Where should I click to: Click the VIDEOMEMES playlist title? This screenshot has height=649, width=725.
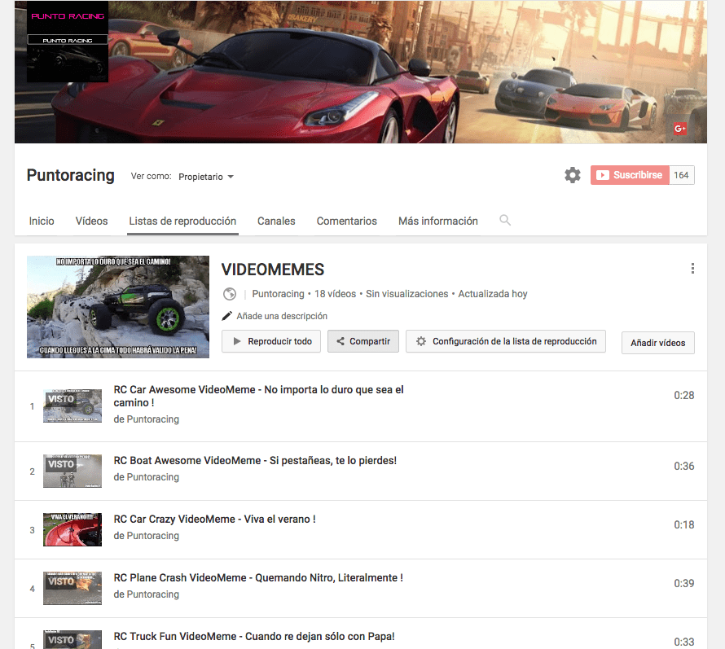(273, 270)
